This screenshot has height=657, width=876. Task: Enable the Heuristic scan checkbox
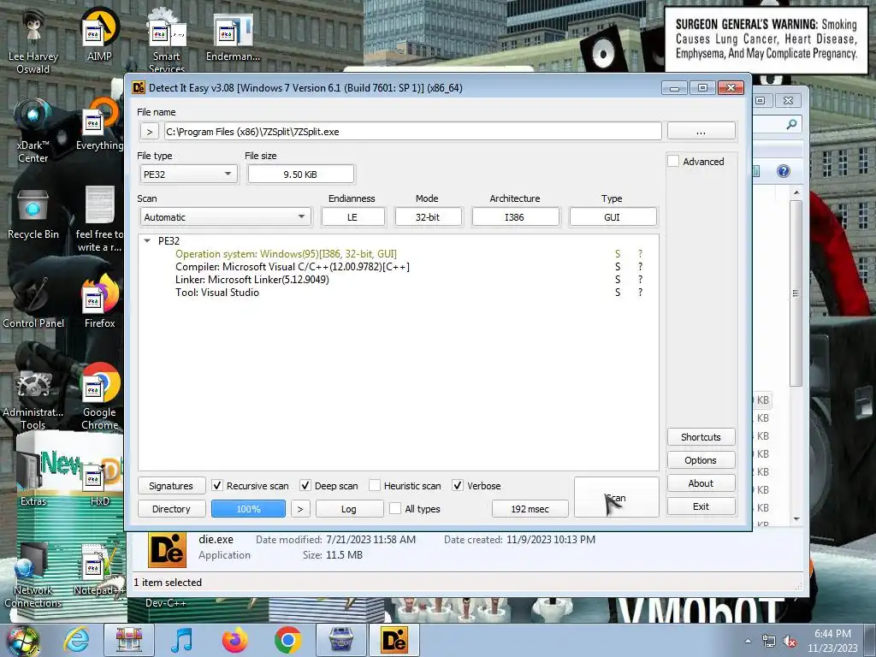pos(375,486)
